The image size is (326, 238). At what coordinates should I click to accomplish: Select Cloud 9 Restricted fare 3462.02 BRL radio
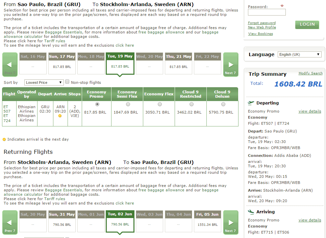(x=191, y=104)
